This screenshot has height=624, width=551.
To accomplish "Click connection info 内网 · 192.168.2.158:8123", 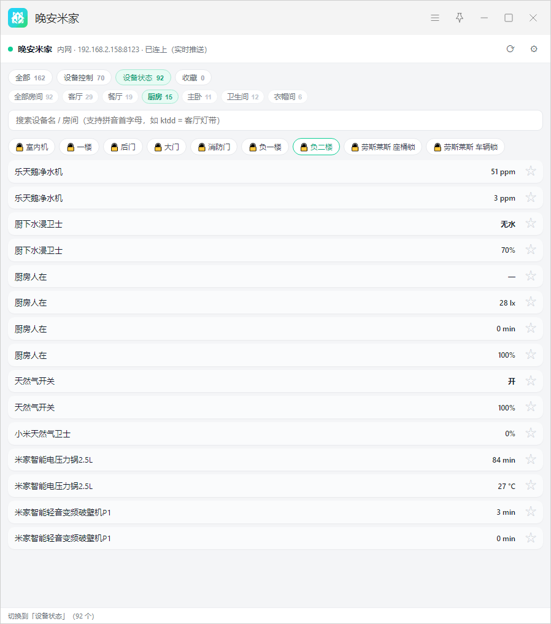I will click(98, 49).
